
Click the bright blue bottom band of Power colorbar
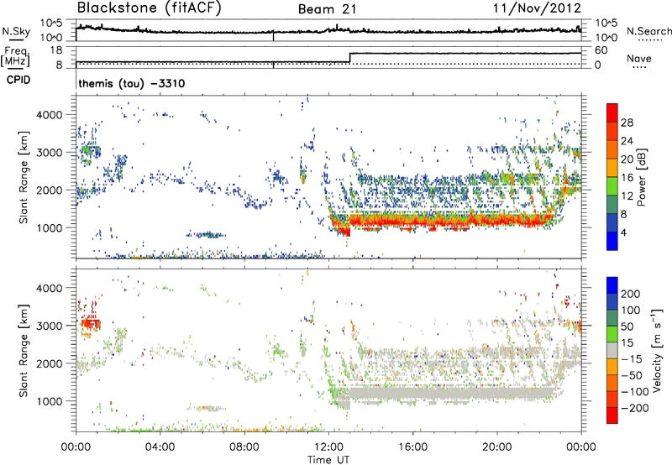[612, 241]
